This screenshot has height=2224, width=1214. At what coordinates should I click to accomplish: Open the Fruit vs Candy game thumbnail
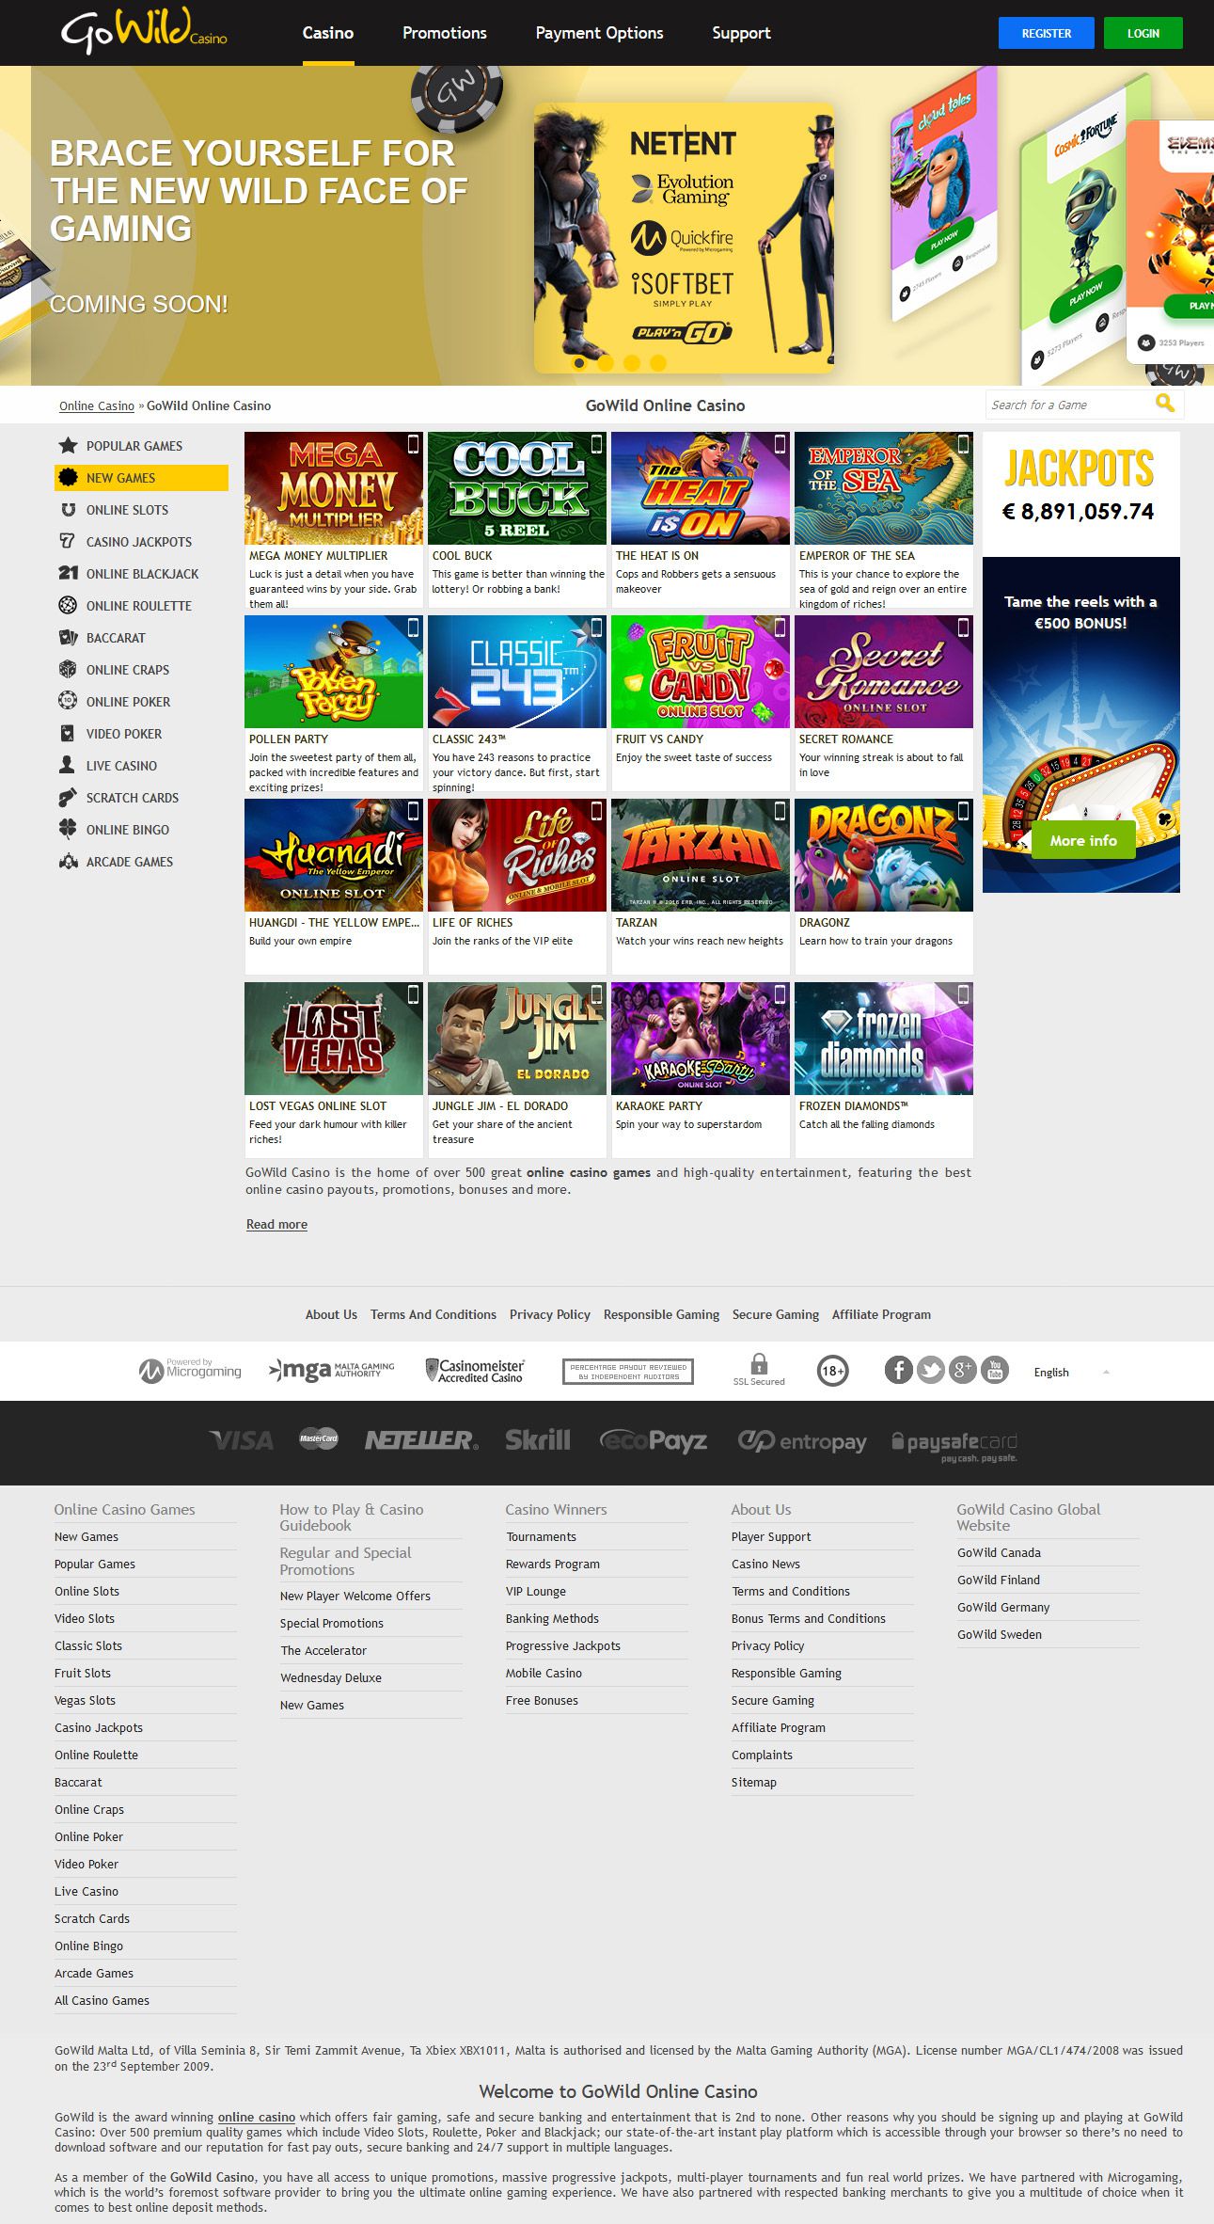click(701, 672)
